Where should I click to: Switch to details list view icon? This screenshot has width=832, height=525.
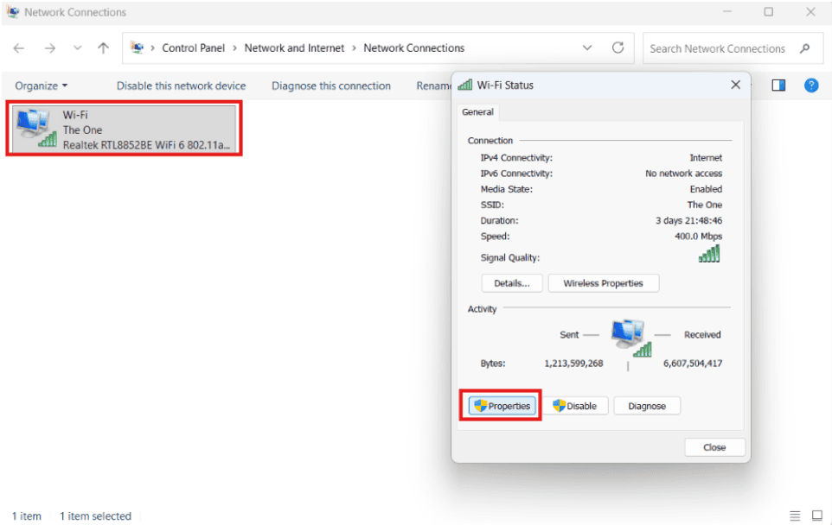coord(795,516)
